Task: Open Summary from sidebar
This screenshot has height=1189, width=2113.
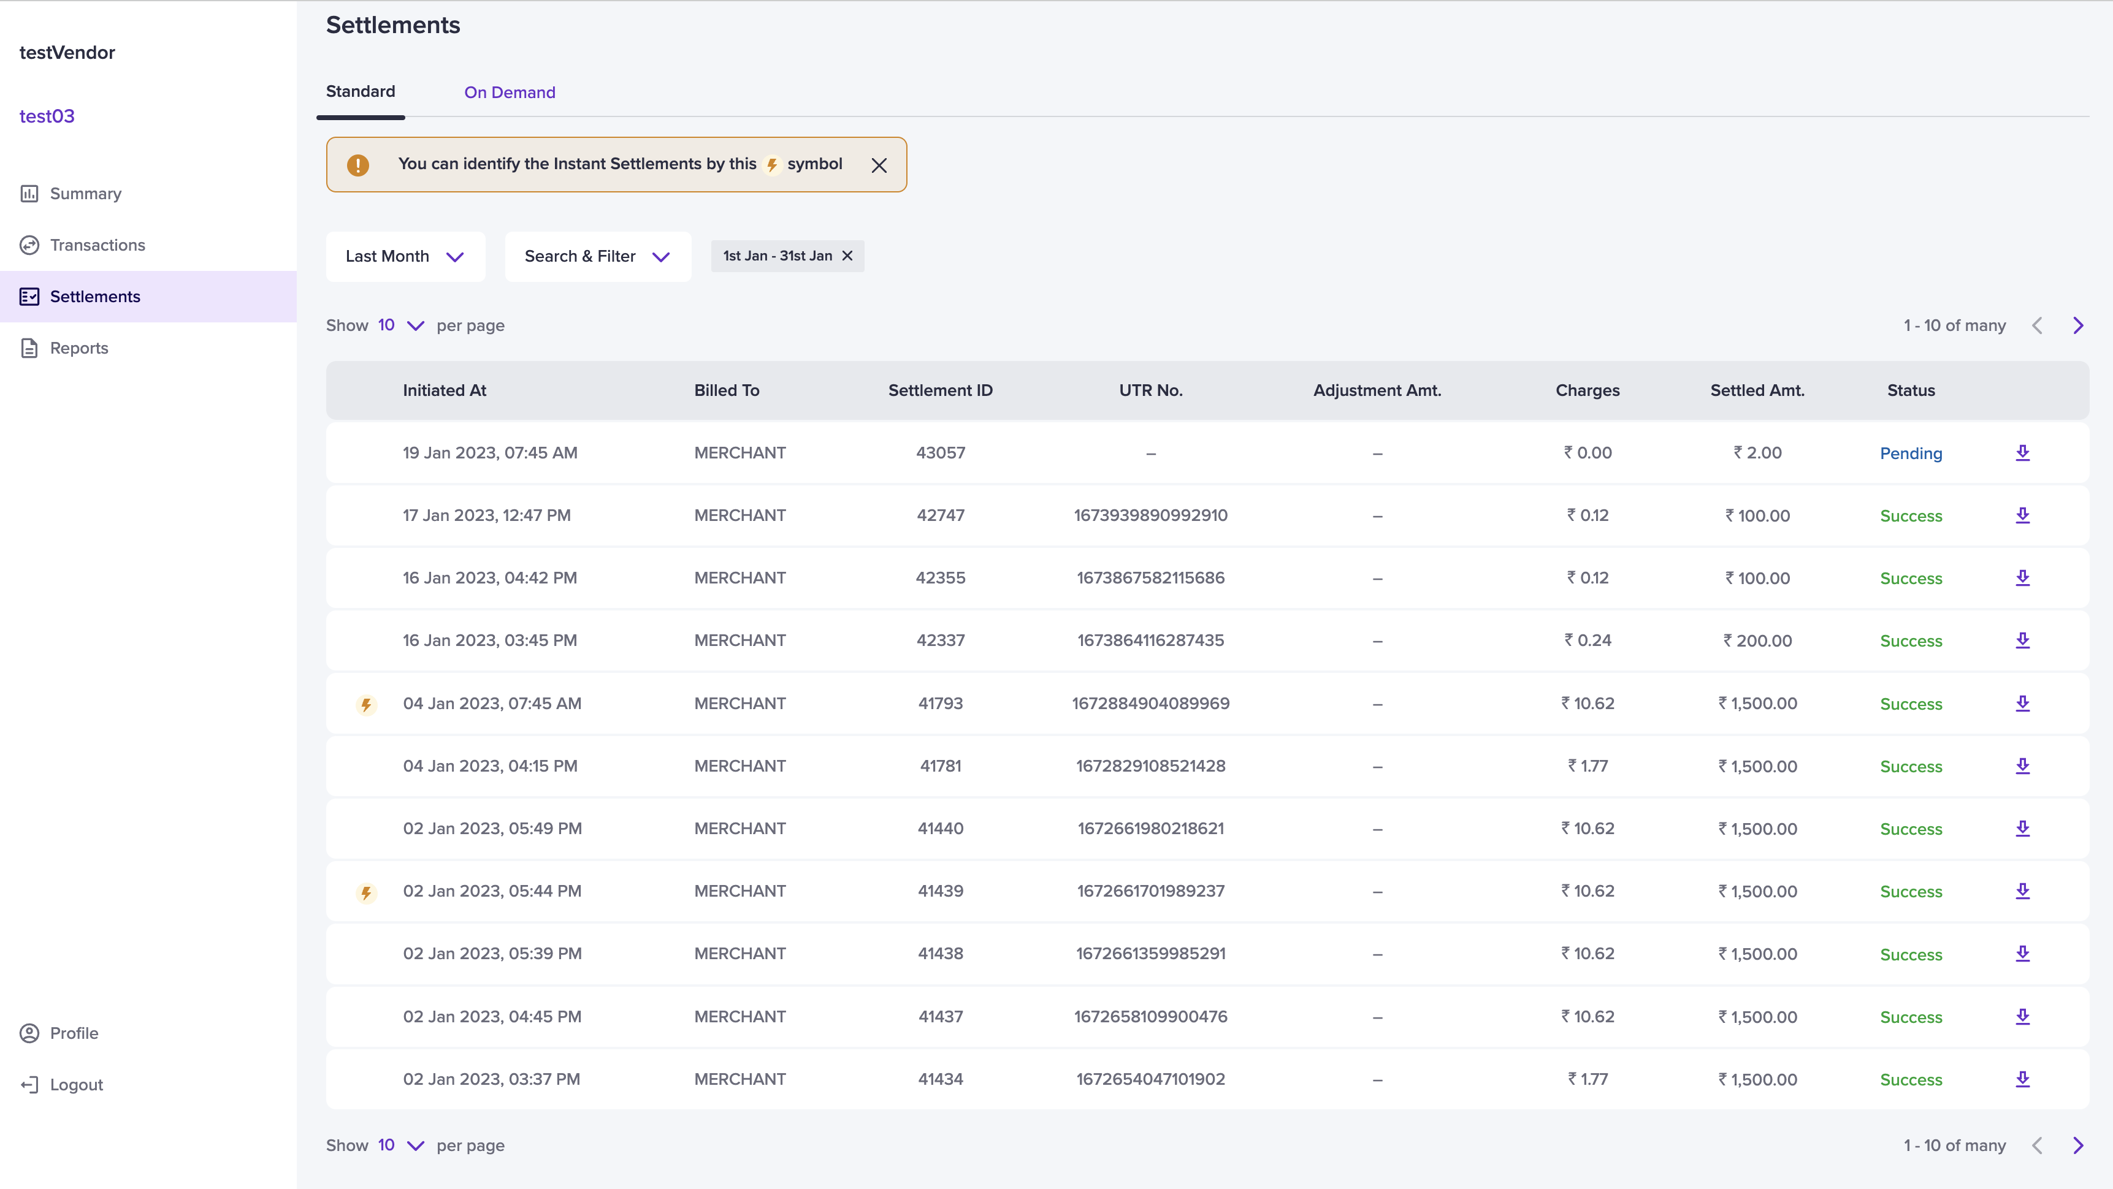Action: coord(85,194)
